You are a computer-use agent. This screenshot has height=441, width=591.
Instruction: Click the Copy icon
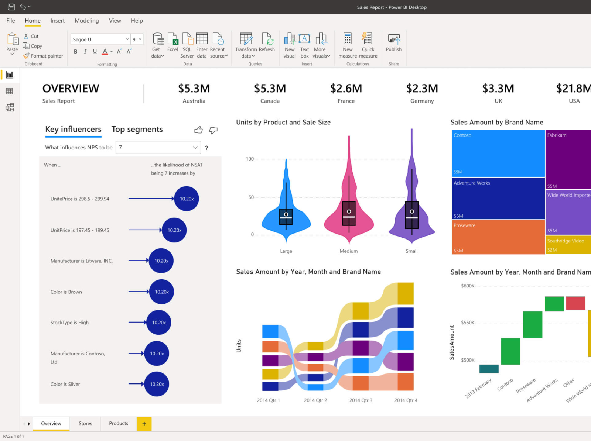point(26,46)
